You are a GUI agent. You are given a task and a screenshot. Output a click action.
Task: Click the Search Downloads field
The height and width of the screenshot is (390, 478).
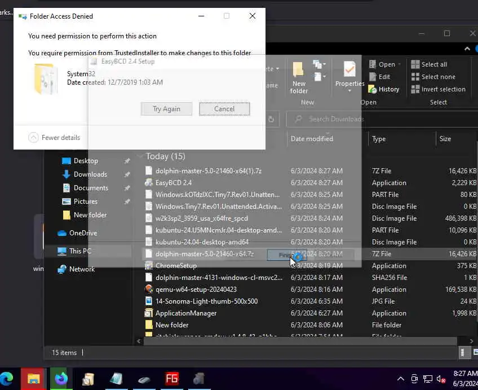[381, 119]
